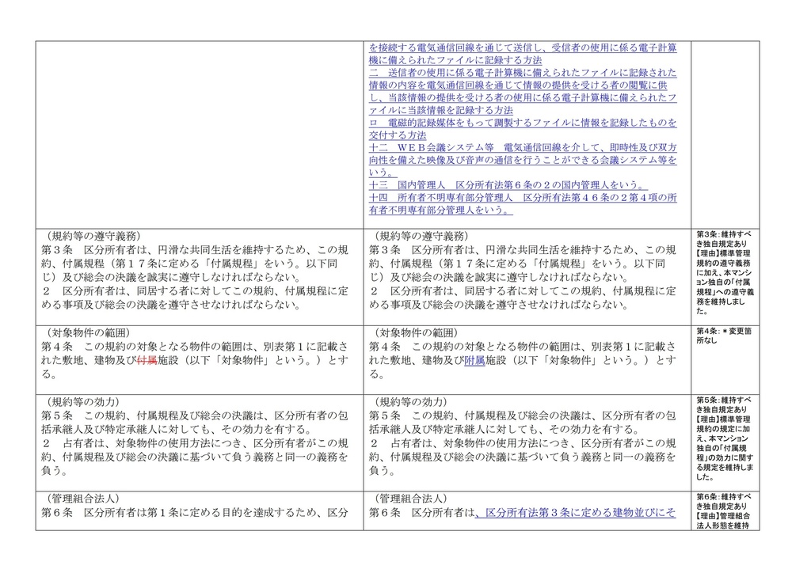Click middle column paragraph starting 2 占有者は
This screenshot has width=811, height=573.
pyautogui.click(x=523, y=457)
